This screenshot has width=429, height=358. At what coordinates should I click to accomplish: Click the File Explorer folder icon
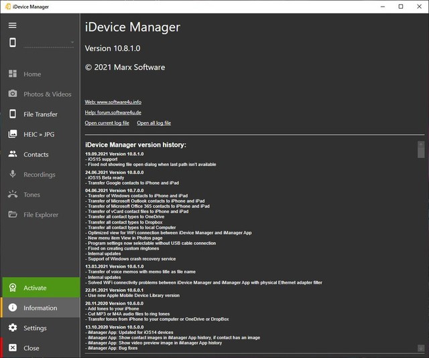(12, 215)
